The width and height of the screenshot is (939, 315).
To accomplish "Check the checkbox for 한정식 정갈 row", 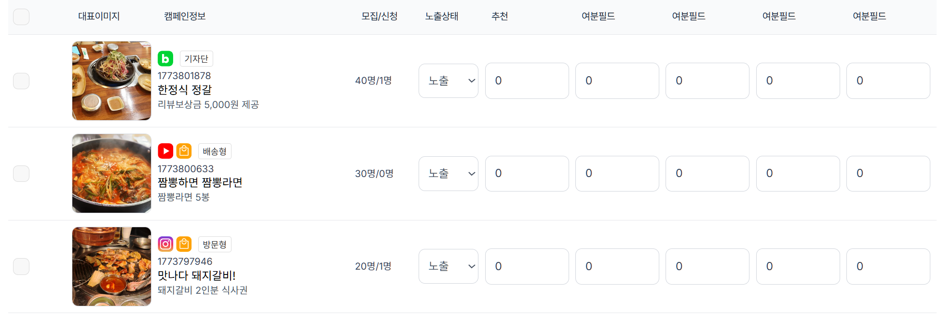I will click(x=21, y=81).
